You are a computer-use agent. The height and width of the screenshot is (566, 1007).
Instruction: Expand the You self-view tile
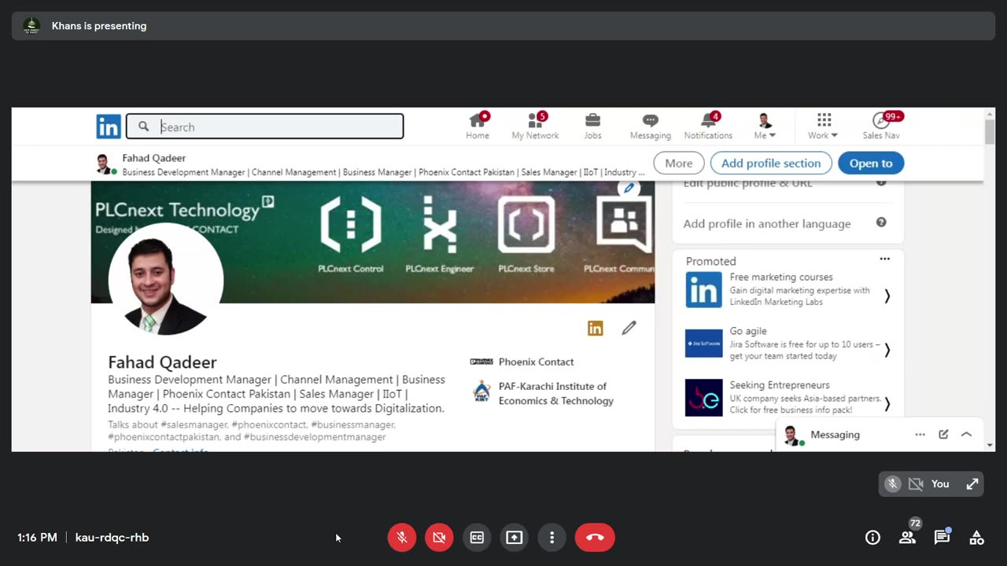pos(972,484)
